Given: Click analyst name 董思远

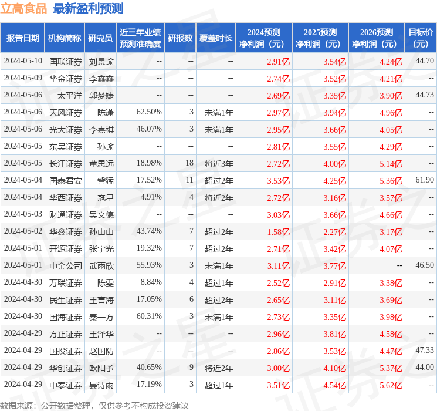Looking at the screenshot, I should 101,164.
